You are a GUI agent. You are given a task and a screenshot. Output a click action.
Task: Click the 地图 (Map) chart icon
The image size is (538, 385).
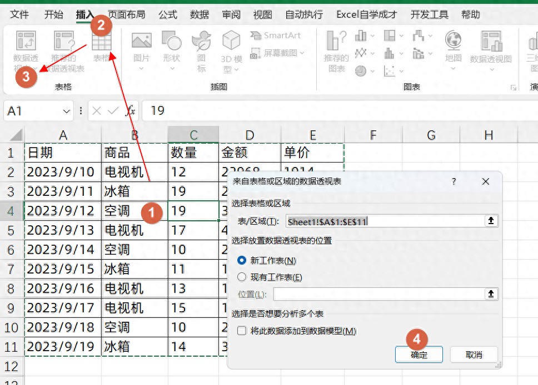pos(454,43)
